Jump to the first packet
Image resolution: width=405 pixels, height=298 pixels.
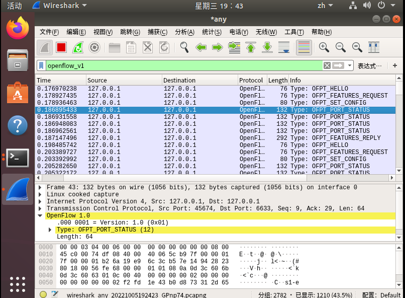[251, 48]
